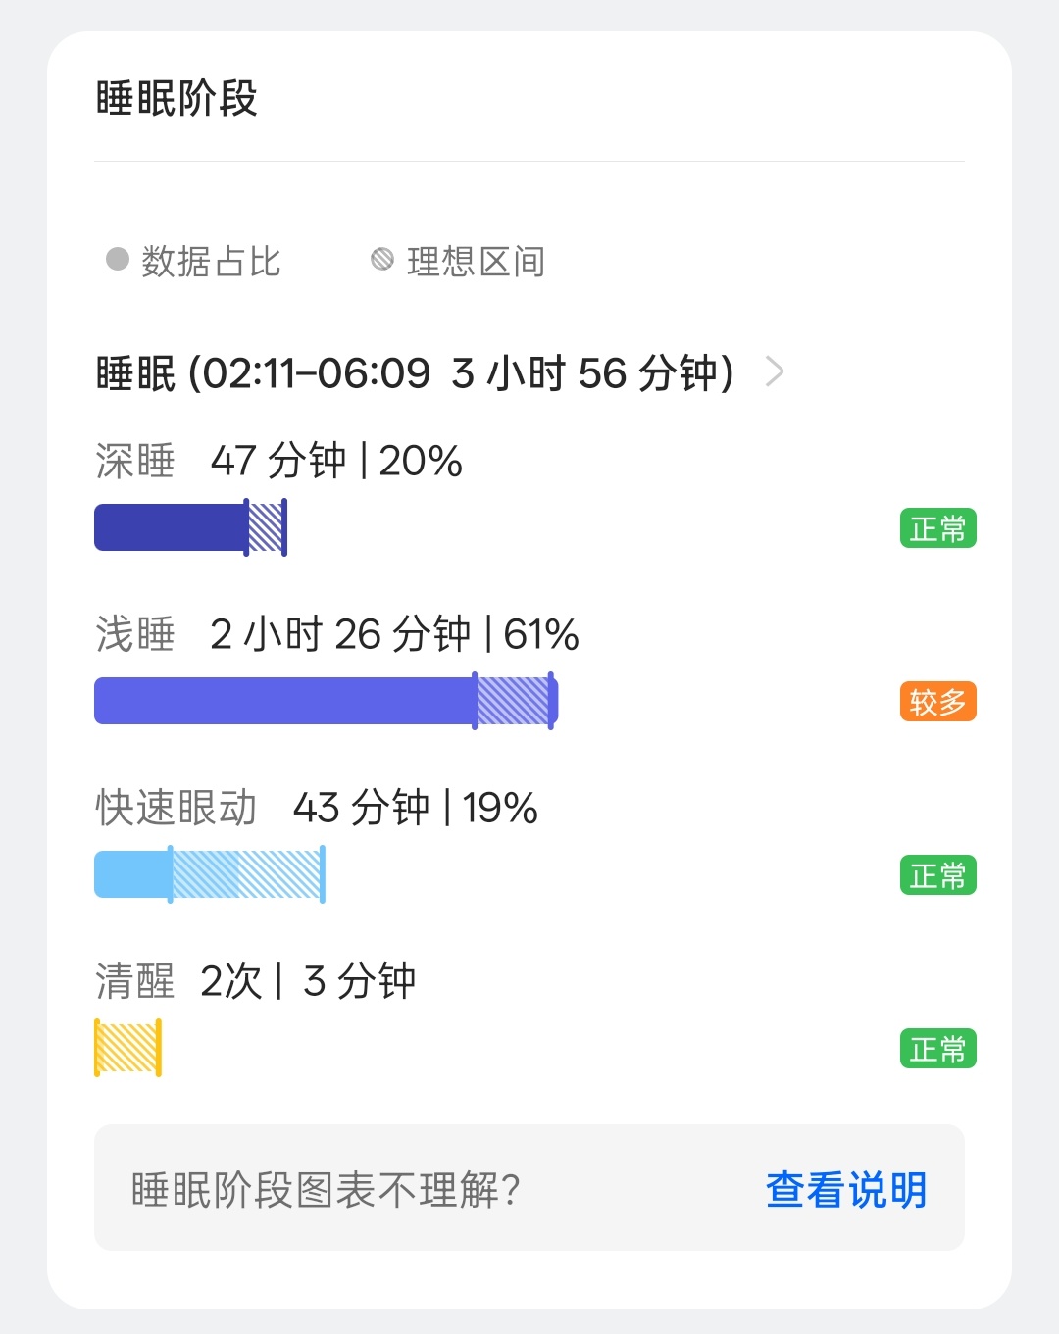This screenshot has width=1059, height=1334.
Task: Tap the 理想区间 legend text
Action: [476, 262]
